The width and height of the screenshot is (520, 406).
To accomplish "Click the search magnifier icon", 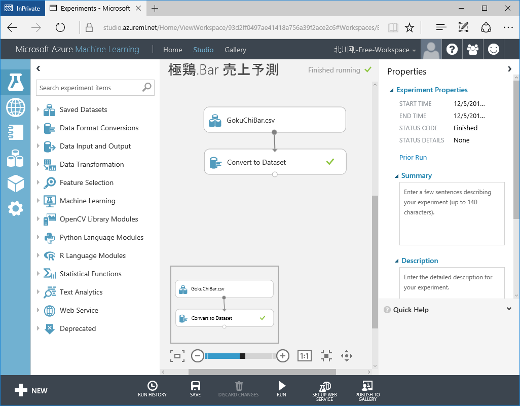I will tap(146, 87).
